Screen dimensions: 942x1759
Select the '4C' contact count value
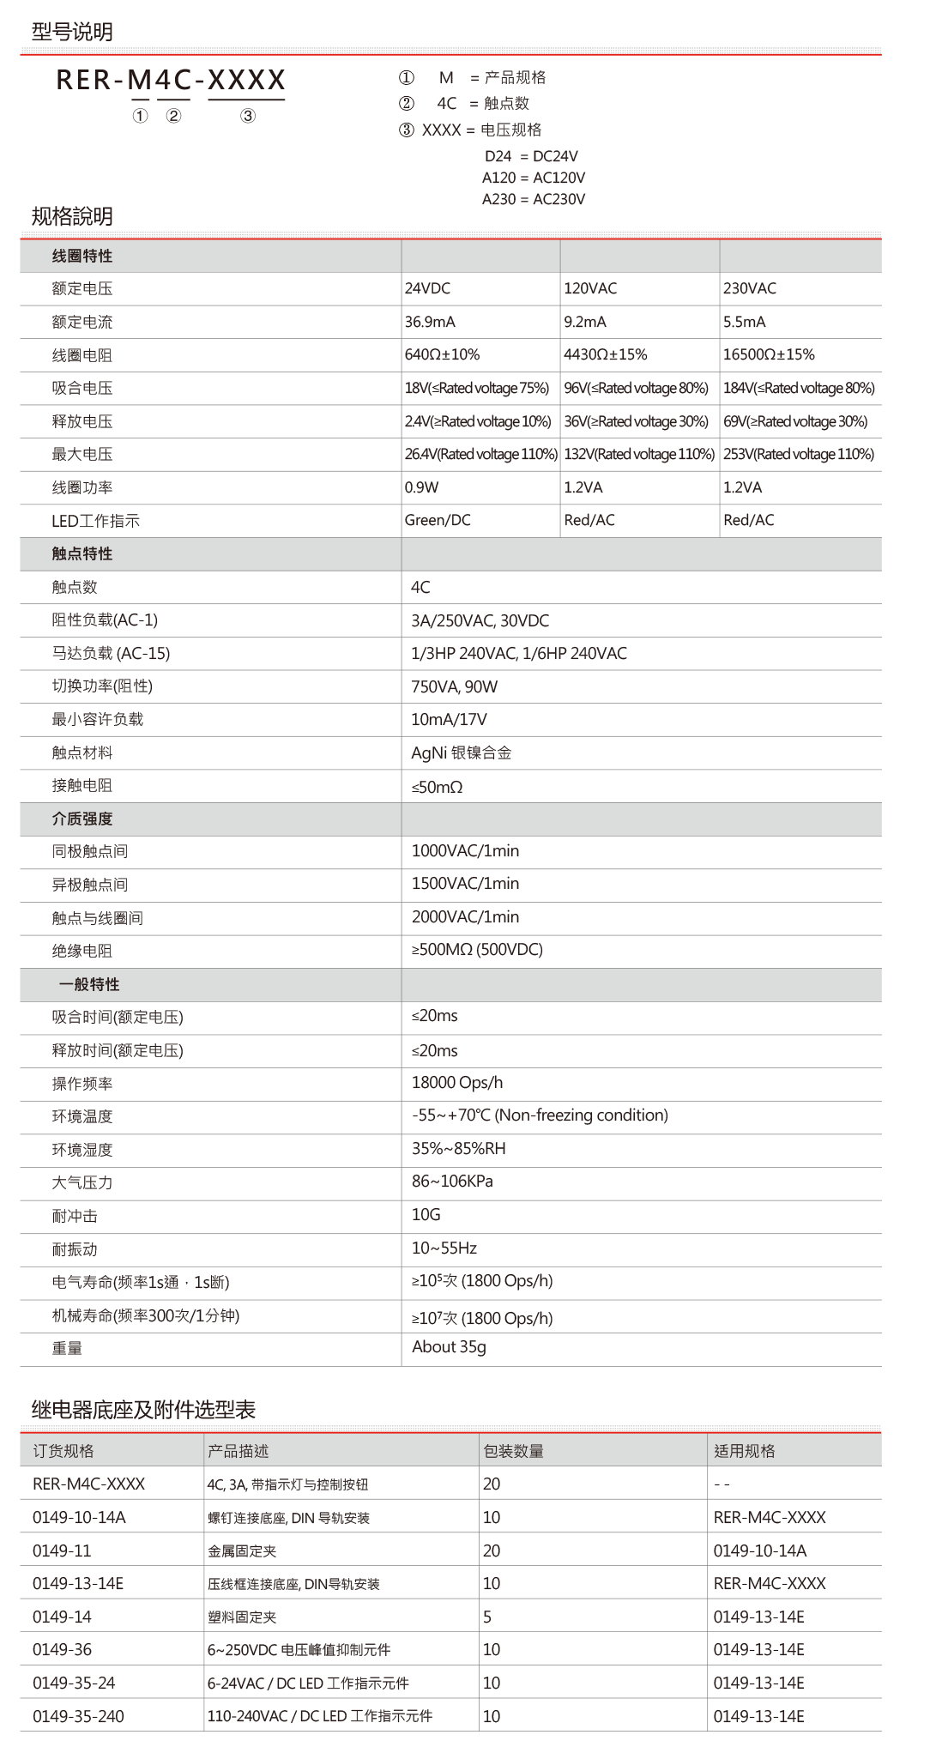click(420, 587)
